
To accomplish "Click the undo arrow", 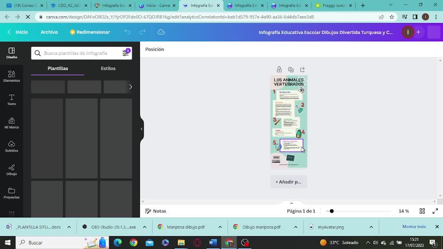I will click(127, 32).
